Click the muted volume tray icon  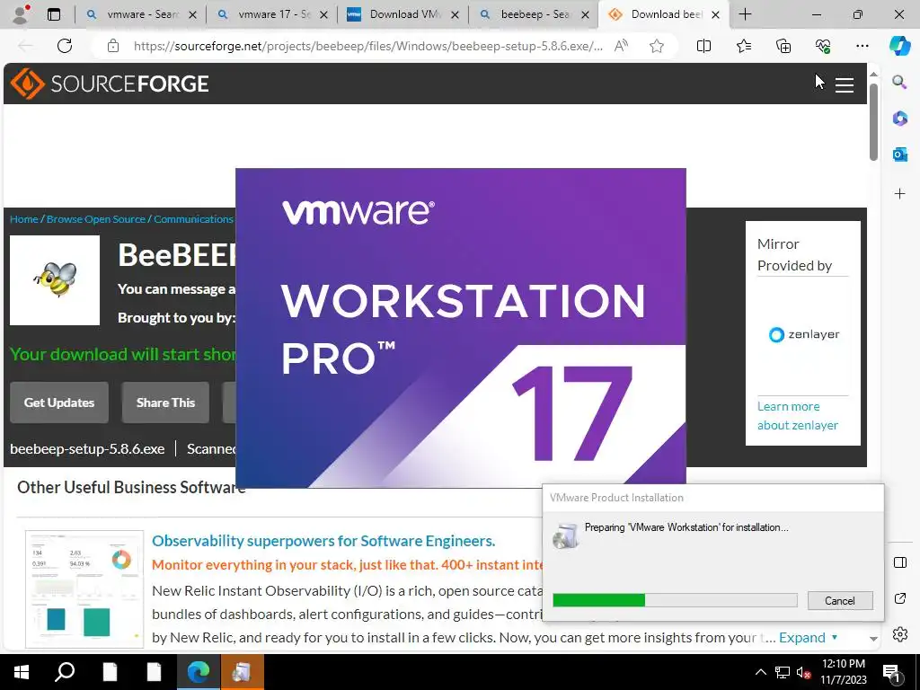(x=803, y=672)
